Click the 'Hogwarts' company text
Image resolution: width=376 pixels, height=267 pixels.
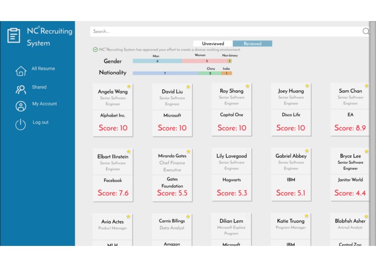(x=232, y=179)
